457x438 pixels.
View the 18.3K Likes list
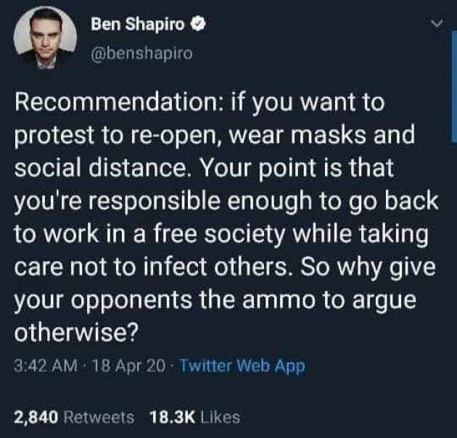tap(194, 417)
